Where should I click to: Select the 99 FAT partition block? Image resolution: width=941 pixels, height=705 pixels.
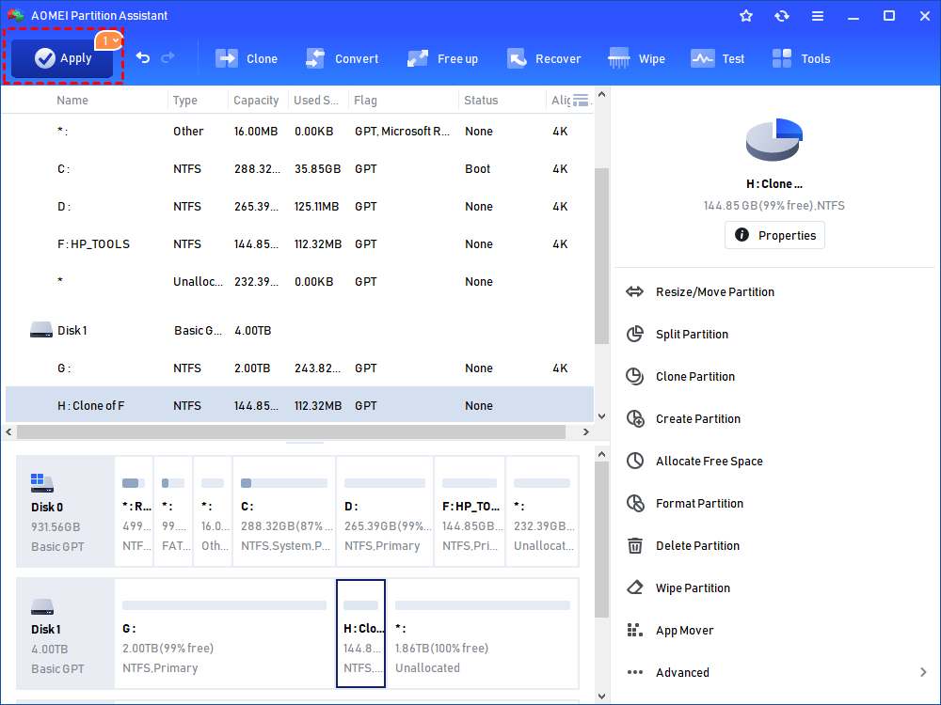[173, 511]
